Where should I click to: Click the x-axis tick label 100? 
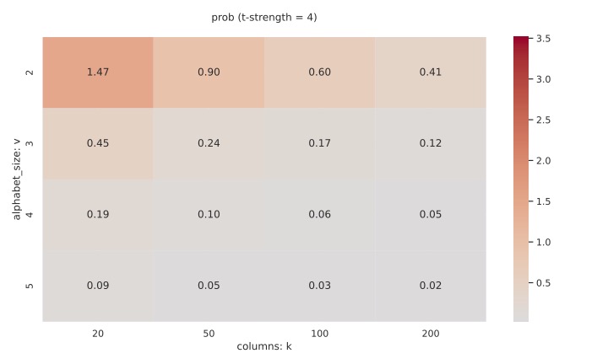pyautogui.click(x=319, y=334)
